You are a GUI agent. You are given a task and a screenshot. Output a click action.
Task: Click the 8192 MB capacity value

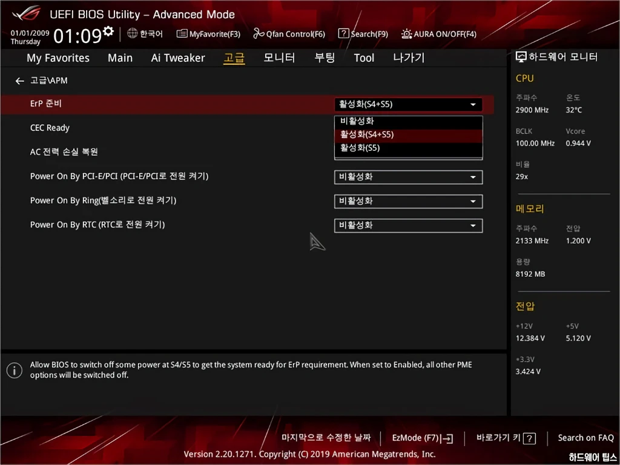[530, 274]
